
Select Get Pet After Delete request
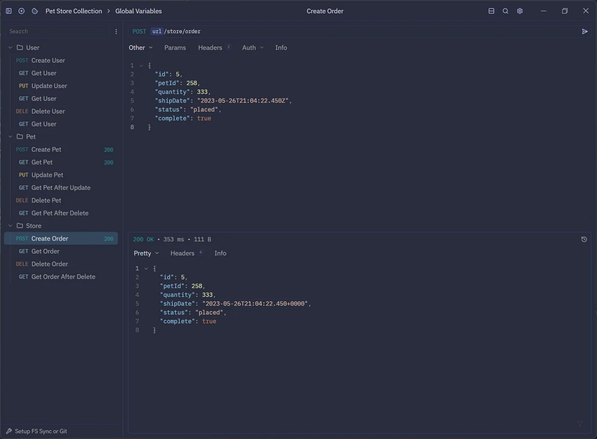(x=61, y=213)
